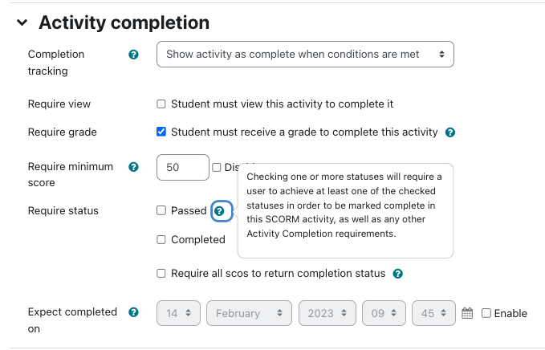Open the February month dropdown

pyautogui.click(x=249, y=313)
